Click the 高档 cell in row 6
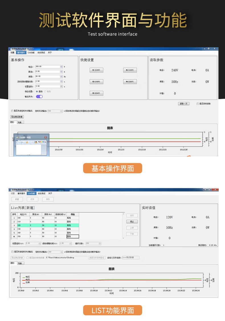Image resolution: width=225 pixels, height=321 pixels. pyautogui.click(x=73, y=236)
